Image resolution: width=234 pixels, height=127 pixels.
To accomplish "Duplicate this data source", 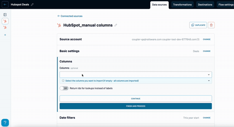I will tap(198, 25).
